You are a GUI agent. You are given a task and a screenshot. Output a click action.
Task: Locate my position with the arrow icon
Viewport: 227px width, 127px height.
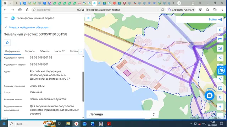(x=220, y=79)
